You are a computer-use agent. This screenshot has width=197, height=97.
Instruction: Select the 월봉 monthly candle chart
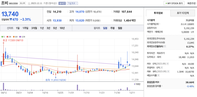[120, 28]
